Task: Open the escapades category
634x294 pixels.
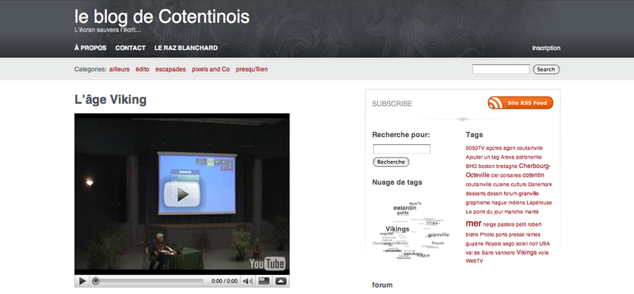Action: pyautogui.click(x=170, y=69)
